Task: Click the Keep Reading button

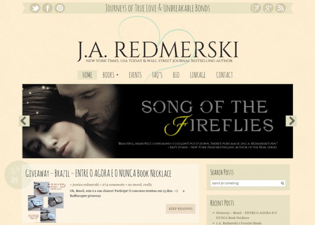Action: pyautogui.click(x=181, y=209)
